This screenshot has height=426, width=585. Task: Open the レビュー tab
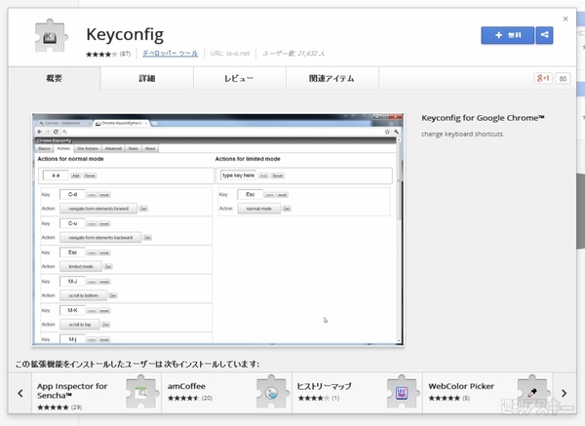pos(240,78)
